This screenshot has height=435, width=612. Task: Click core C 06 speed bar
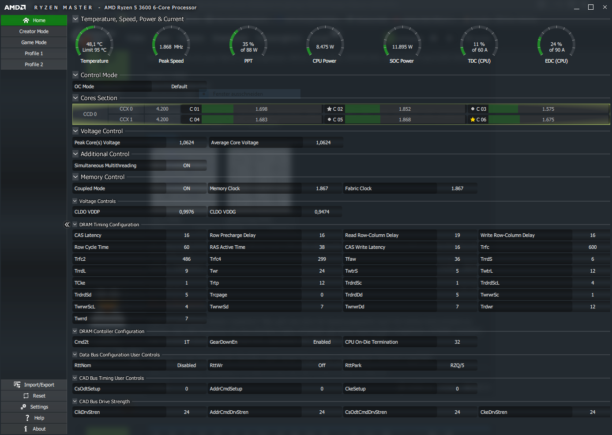click(x=548, y=120)
